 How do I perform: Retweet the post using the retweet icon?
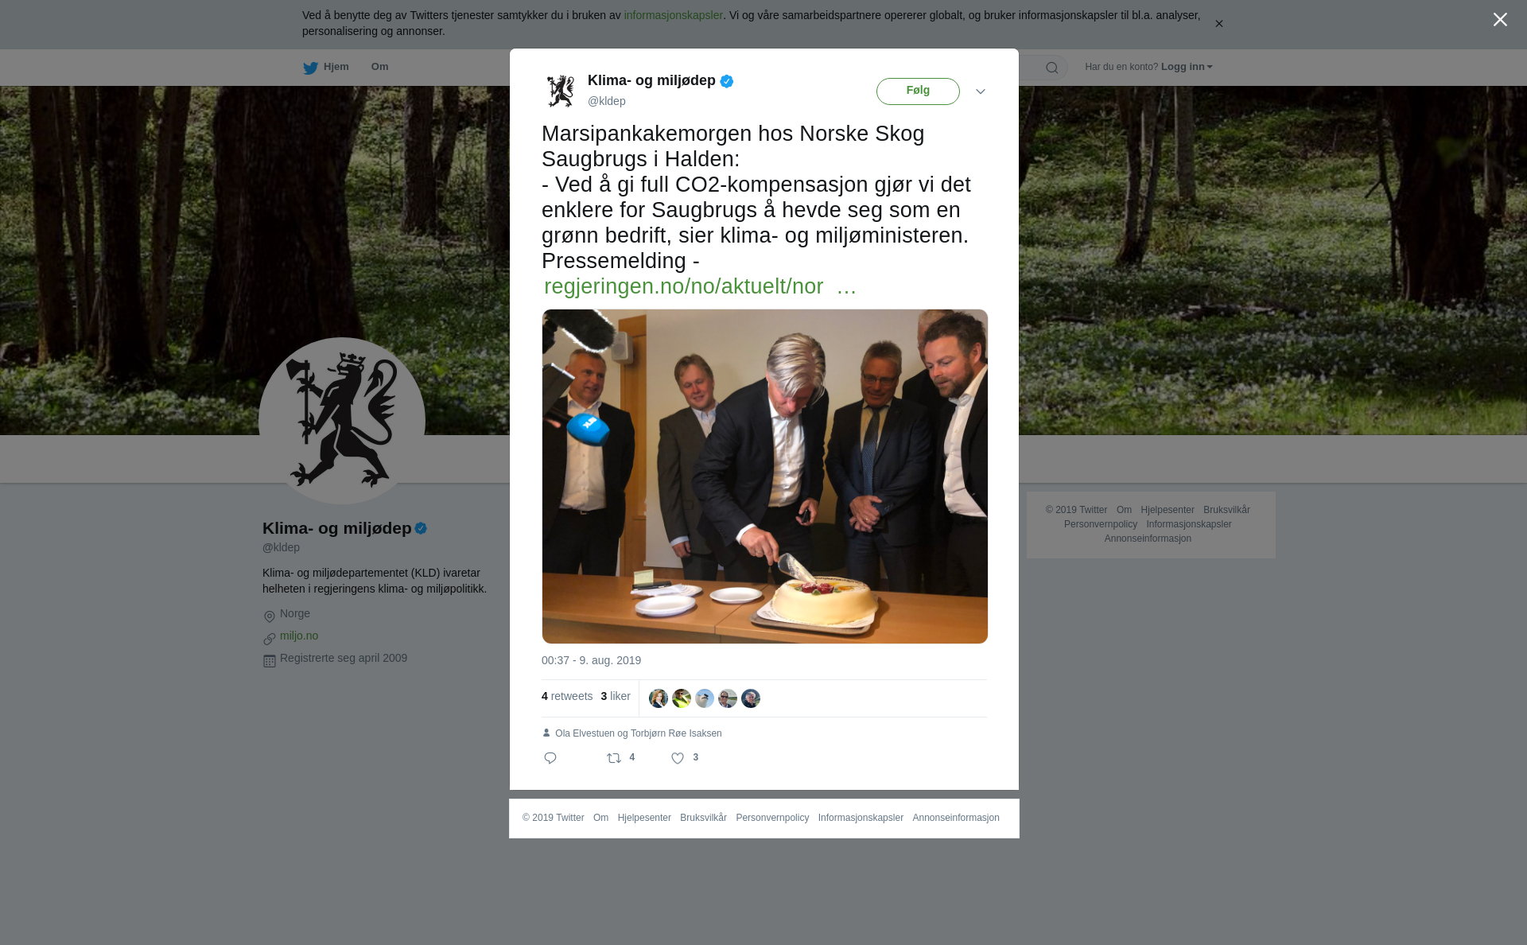point(614,758)
